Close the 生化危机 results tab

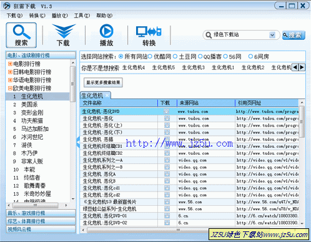click(x=107, y=95)
